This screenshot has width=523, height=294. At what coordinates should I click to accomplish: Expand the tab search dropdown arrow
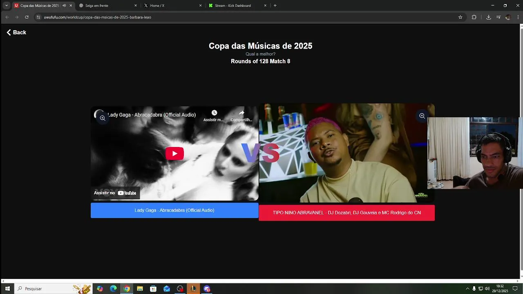[7, 6]
